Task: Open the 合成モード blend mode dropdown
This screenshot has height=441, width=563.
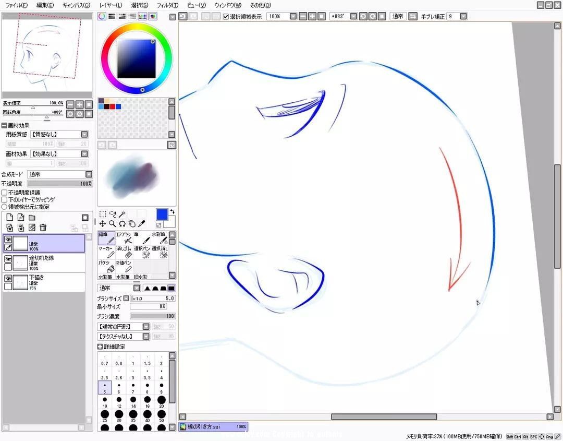Action: point(60,174)
